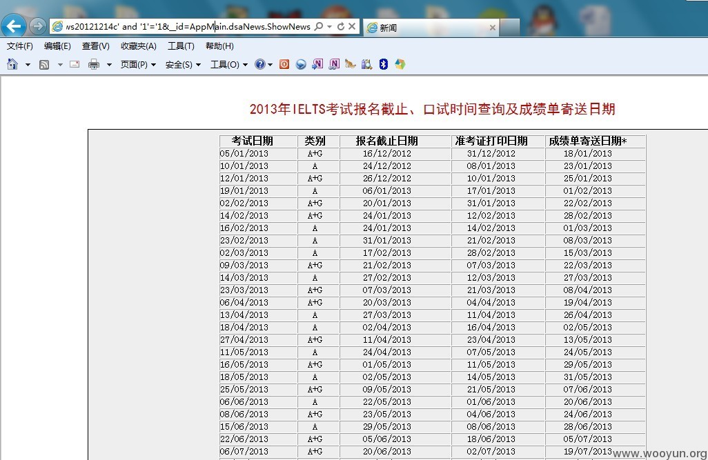Click the multicolored cube add-on icon
Image resolution: width=708 pixels, height=460 pixels.
[400, 65]
